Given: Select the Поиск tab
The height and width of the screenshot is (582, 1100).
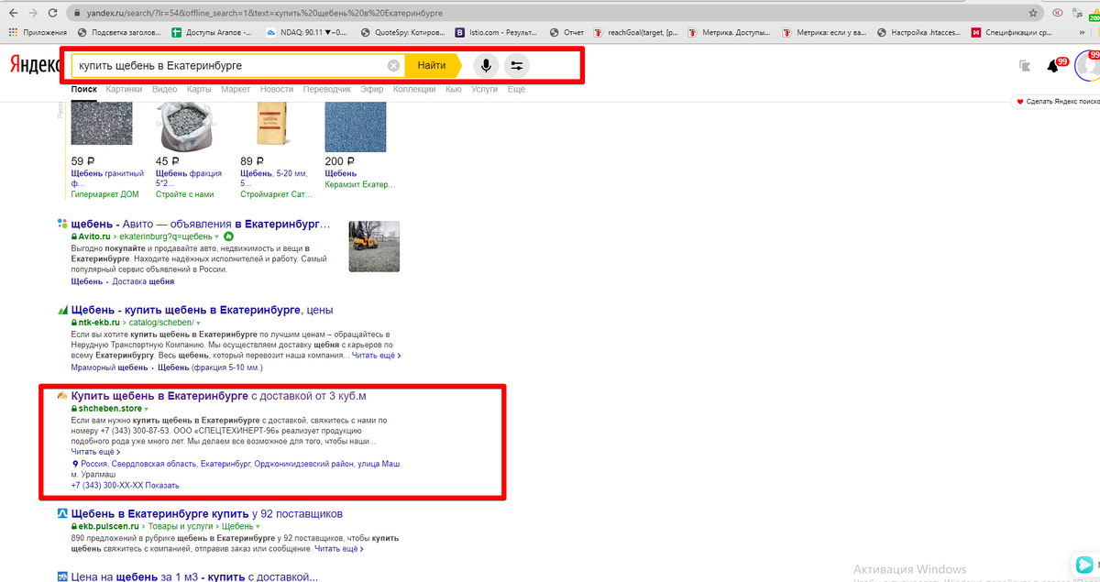Looking at the screenshot, I should tap(83, 90).
